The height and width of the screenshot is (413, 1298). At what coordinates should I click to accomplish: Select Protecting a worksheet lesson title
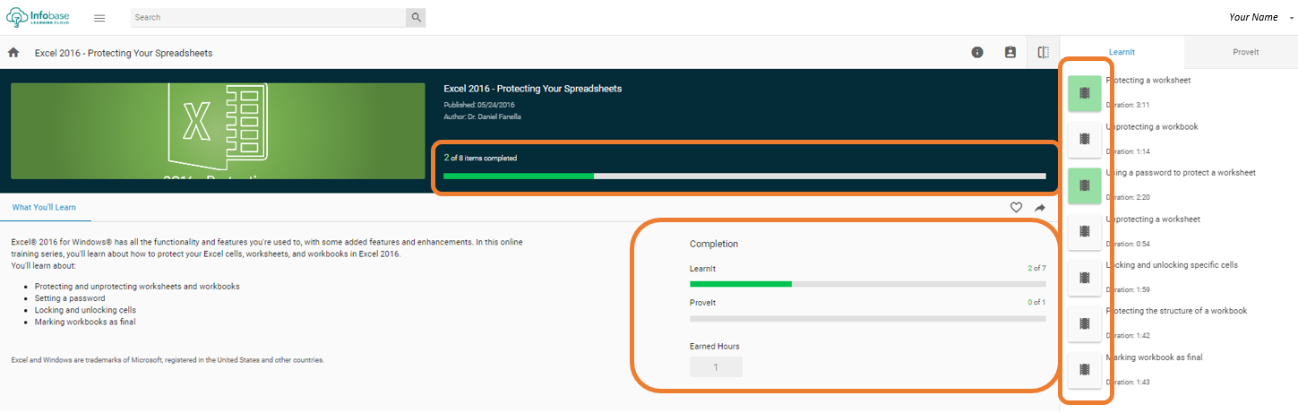[1148, 81]
